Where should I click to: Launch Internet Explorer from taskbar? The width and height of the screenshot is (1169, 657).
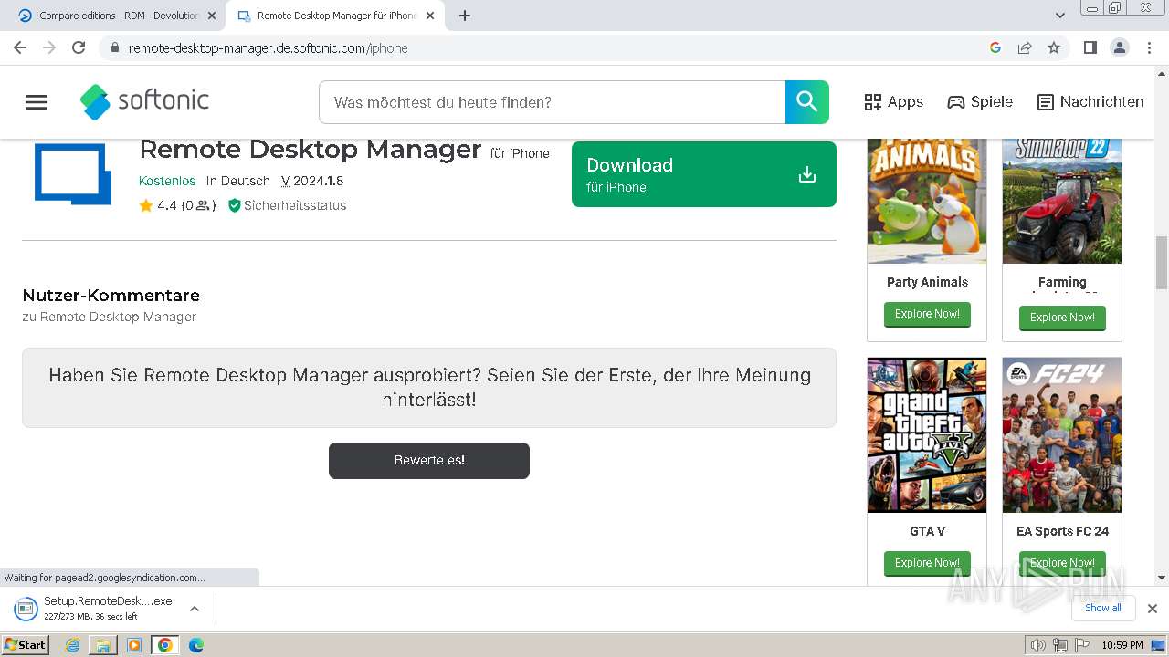click(73, 645)
